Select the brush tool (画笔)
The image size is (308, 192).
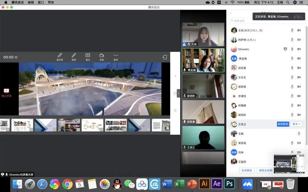coord(74,57)
